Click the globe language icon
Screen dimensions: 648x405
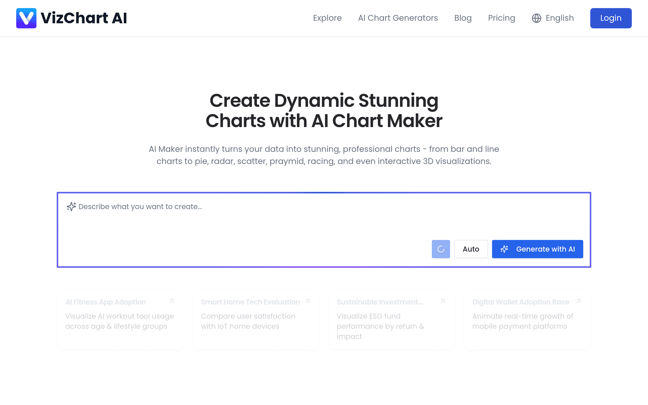tap(536, 18)
